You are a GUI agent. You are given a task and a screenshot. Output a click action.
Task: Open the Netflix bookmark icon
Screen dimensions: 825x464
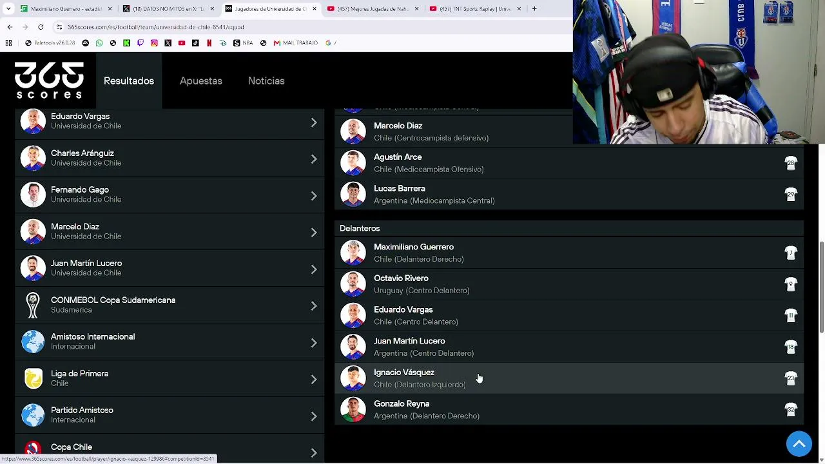pyautogui.click(x=209, y=43)
